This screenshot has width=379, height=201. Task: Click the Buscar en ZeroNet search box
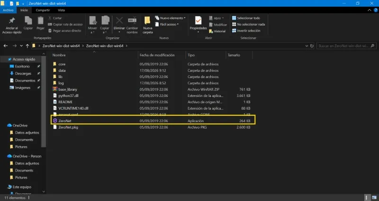346,46
